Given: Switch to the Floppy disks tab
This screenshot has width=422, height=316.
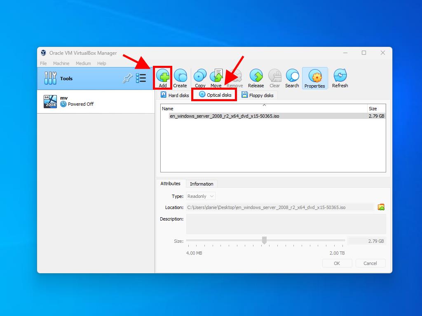Looking at the screenshot, I should 258,95.
